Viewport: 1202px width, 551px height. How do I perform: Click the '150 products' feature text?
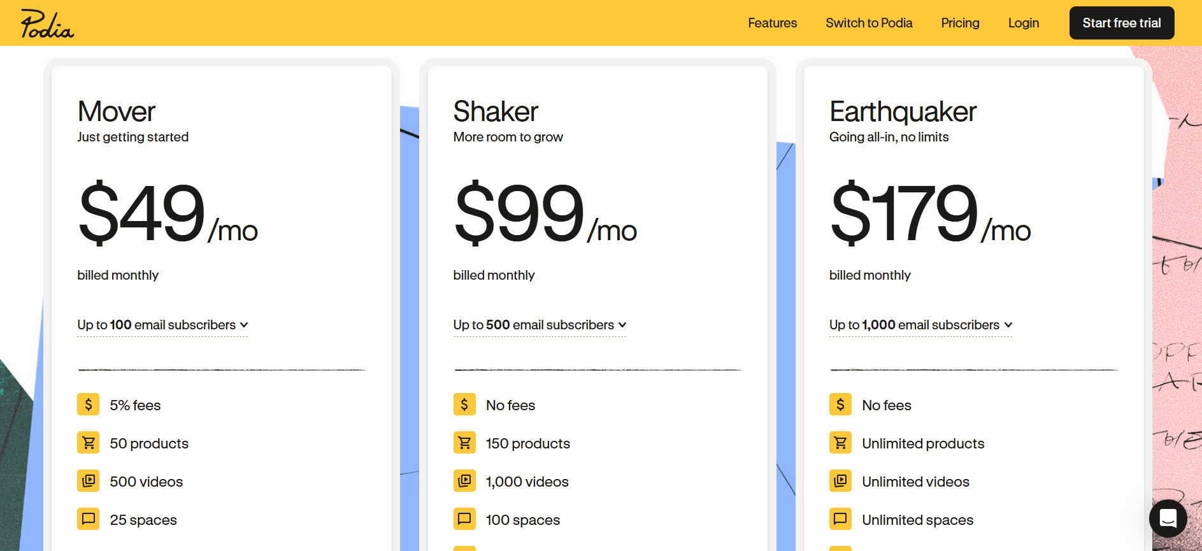528,443
